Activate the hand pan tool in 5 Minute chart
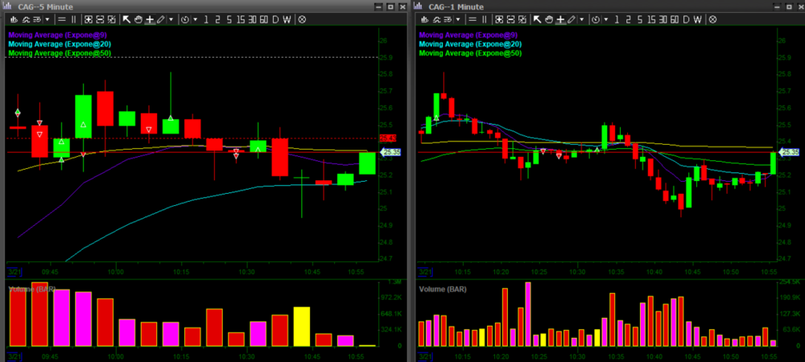Screen dimensions: 805x362 138,19
